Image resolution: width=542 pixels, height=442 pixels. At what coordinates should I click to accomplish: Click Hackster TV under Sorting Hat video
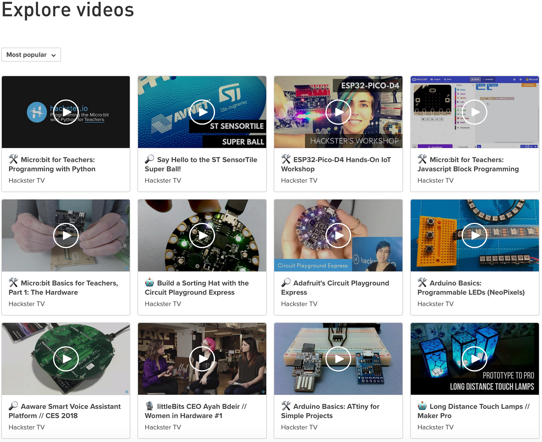click(163, 304)
